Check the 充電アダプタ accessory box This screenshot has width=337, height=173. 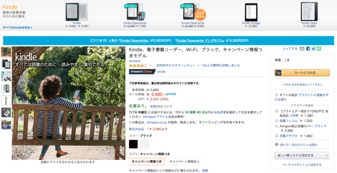277,136
